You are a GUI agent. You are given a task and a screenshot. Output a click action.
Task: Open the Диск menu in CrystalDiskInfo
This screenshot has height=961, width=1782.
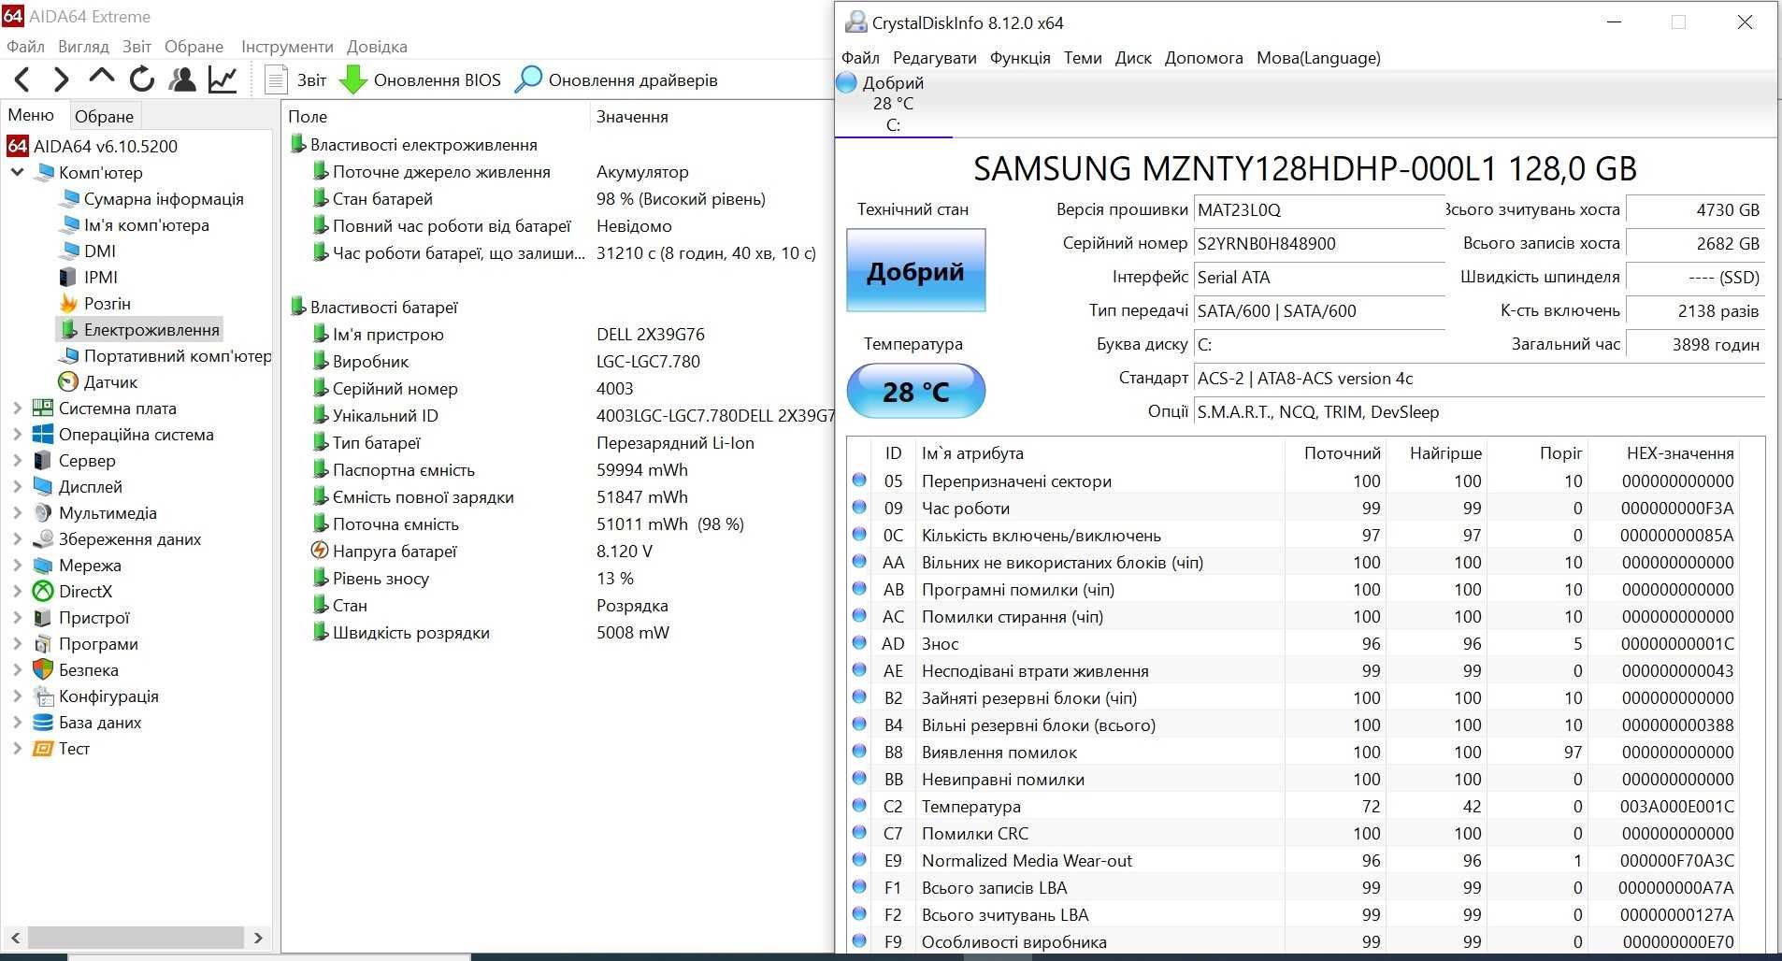pos(1133,58)
